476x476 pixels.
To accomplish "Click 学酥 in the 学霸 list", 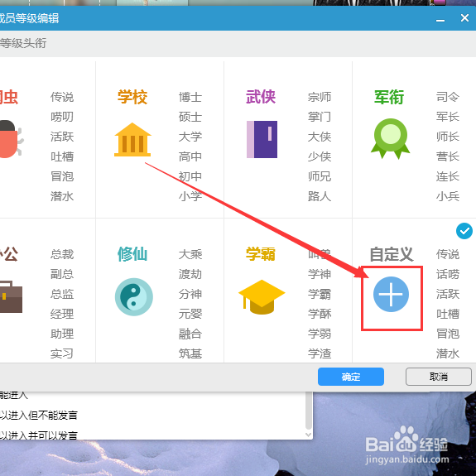I will tap(320, 314).
